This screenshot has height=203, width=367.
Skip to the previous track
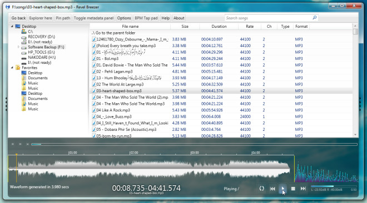272,189
